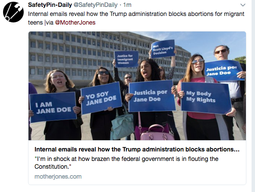255x192 pixels.
Task: Click the SafetyPin-Daily safety pin avatar
Action: coord(13,12)
